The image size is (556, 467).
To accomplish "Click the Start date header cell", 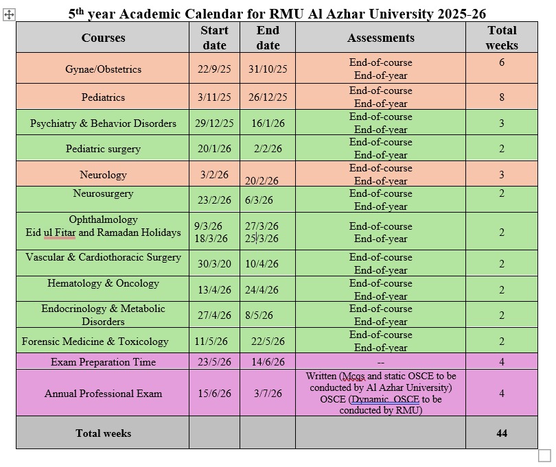I will [213, 38].
